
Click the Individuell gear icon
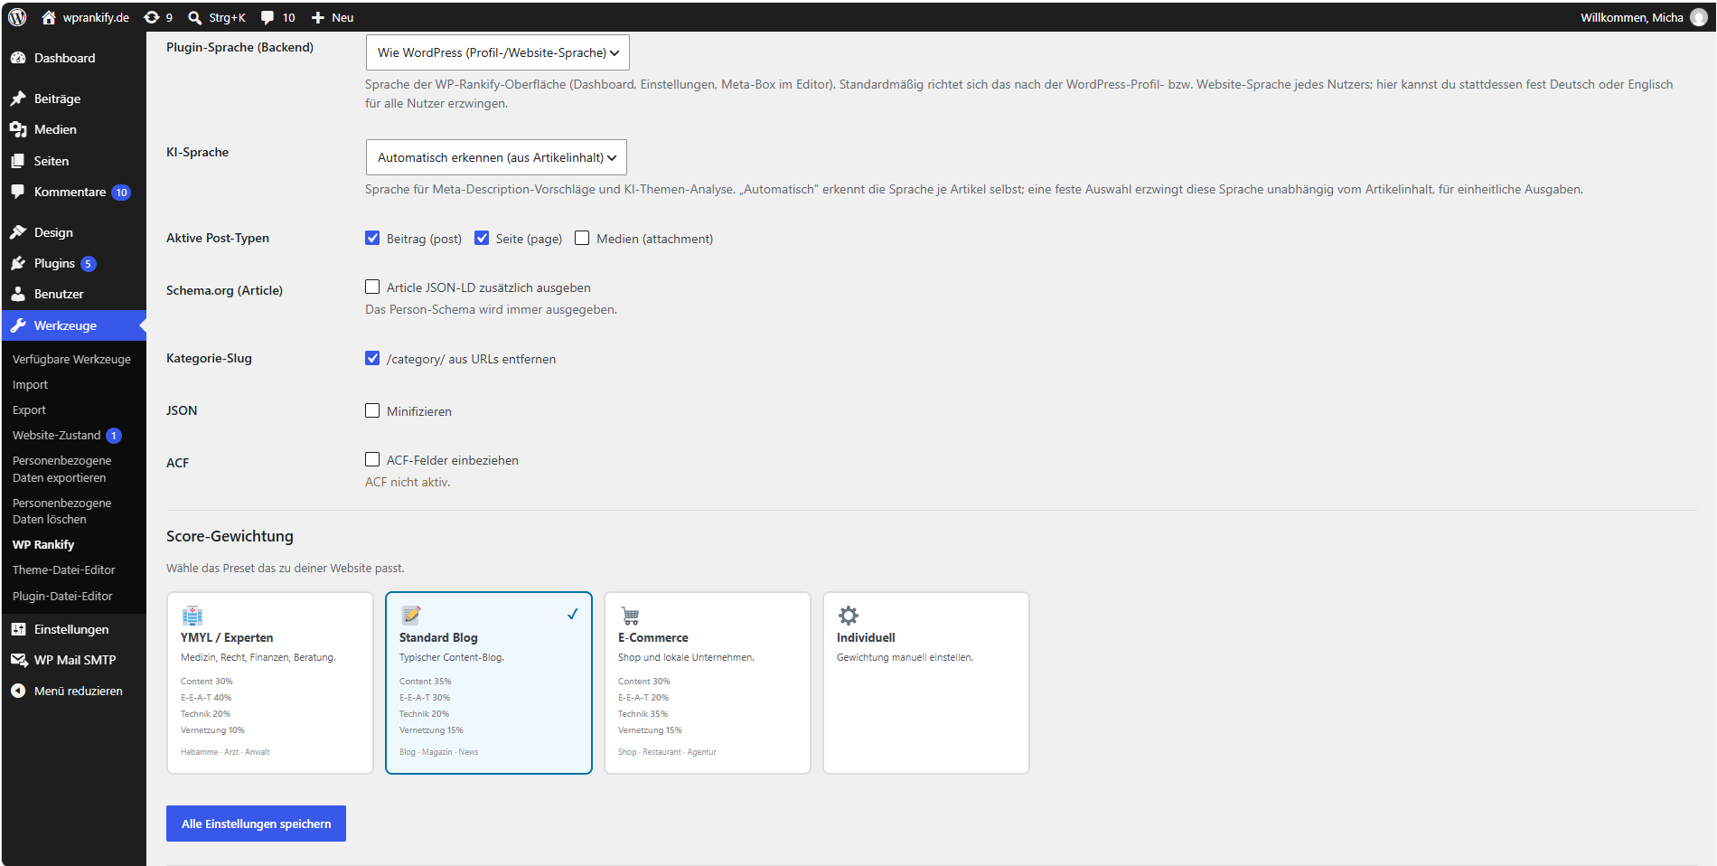tap(849, 616)
